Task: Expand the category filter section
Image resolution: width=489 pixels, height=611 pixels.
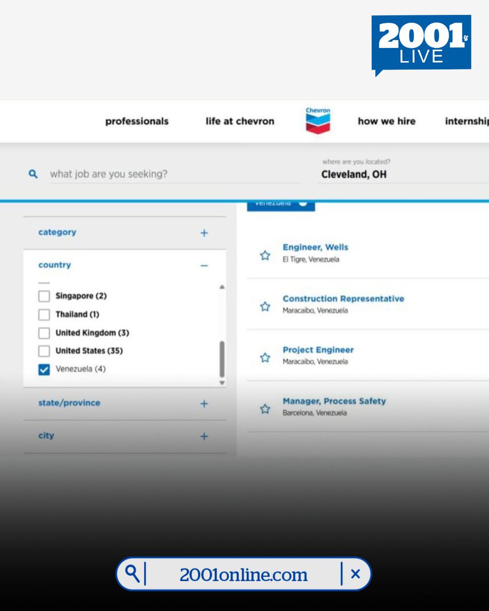Action: 204,233
